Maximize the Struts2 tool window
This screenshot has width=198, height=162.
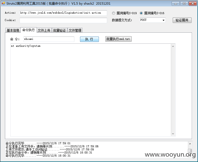[x=184, y=4]
